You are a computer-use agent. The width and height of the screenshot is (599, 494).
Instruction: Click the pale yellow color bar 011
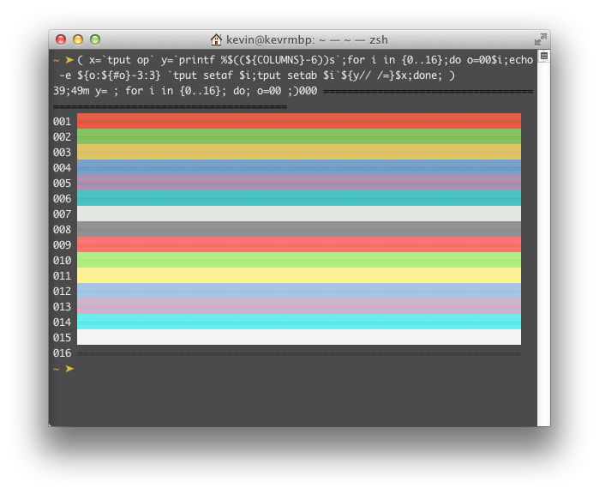point(299,275)
